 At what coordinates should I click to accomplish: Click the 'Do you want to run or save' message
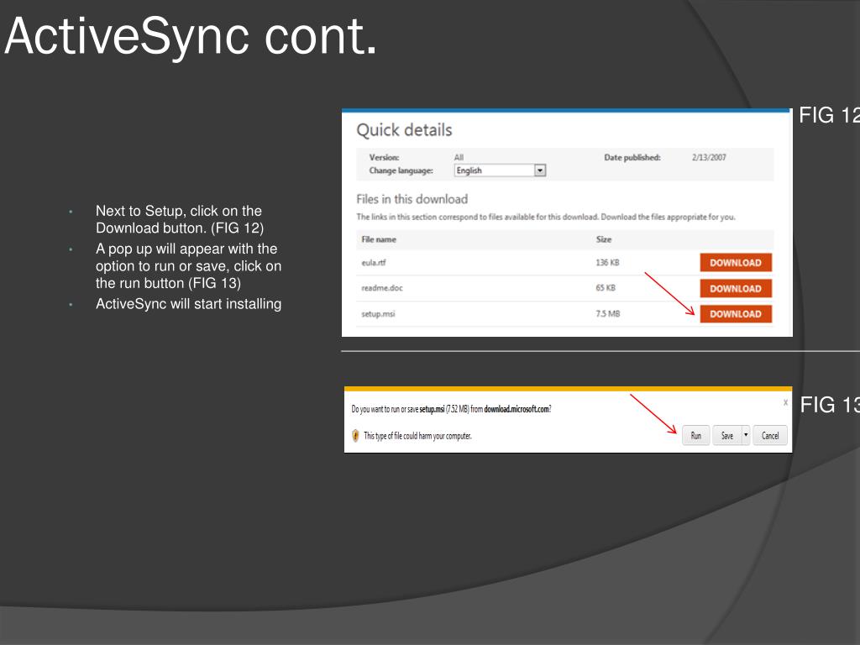click(x=451, y=409)
